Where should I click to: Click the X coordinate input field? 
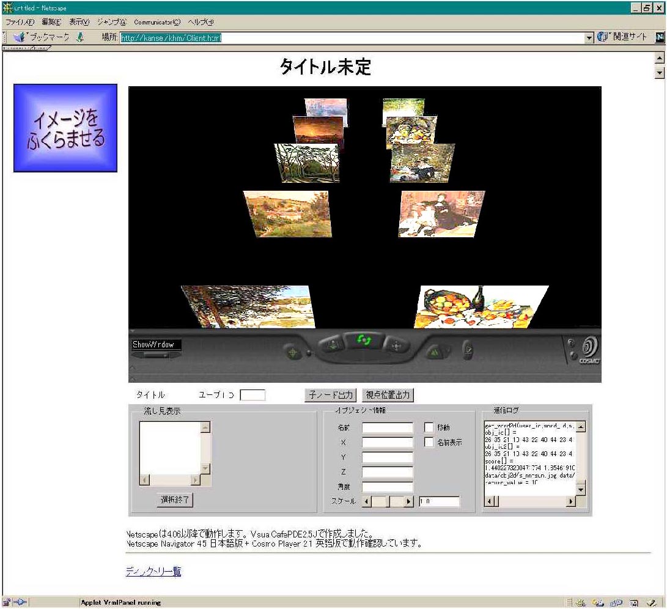pyautogui.click(x=388, y=442)
